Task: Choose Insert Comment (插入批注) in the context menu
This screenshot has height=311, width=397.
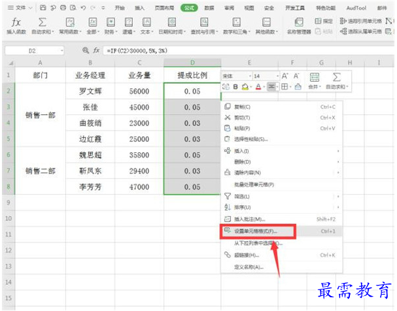Action: click(281, 219)
